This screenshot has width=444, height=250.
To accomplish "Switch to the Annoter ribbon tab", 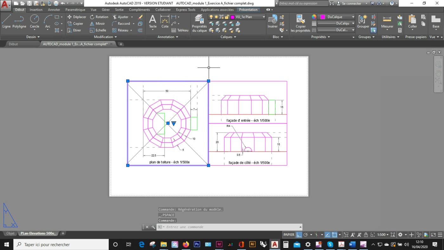I will (x=54, y=10).
